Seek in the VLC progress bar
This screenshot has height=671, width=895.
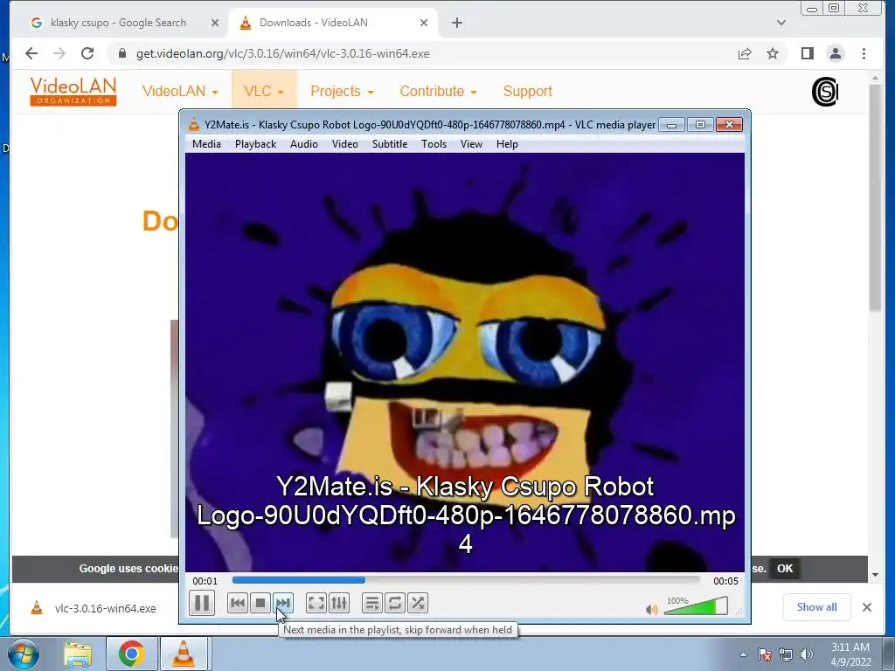[x=466, y=580]
